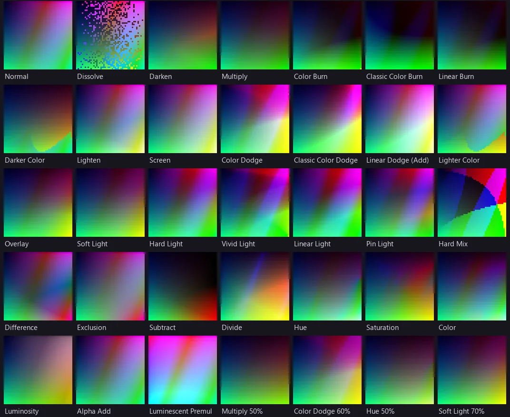The height and width of the screenshot is (417, 510).
Task: Click the 'Divide' label text
Action: (232, 328)
